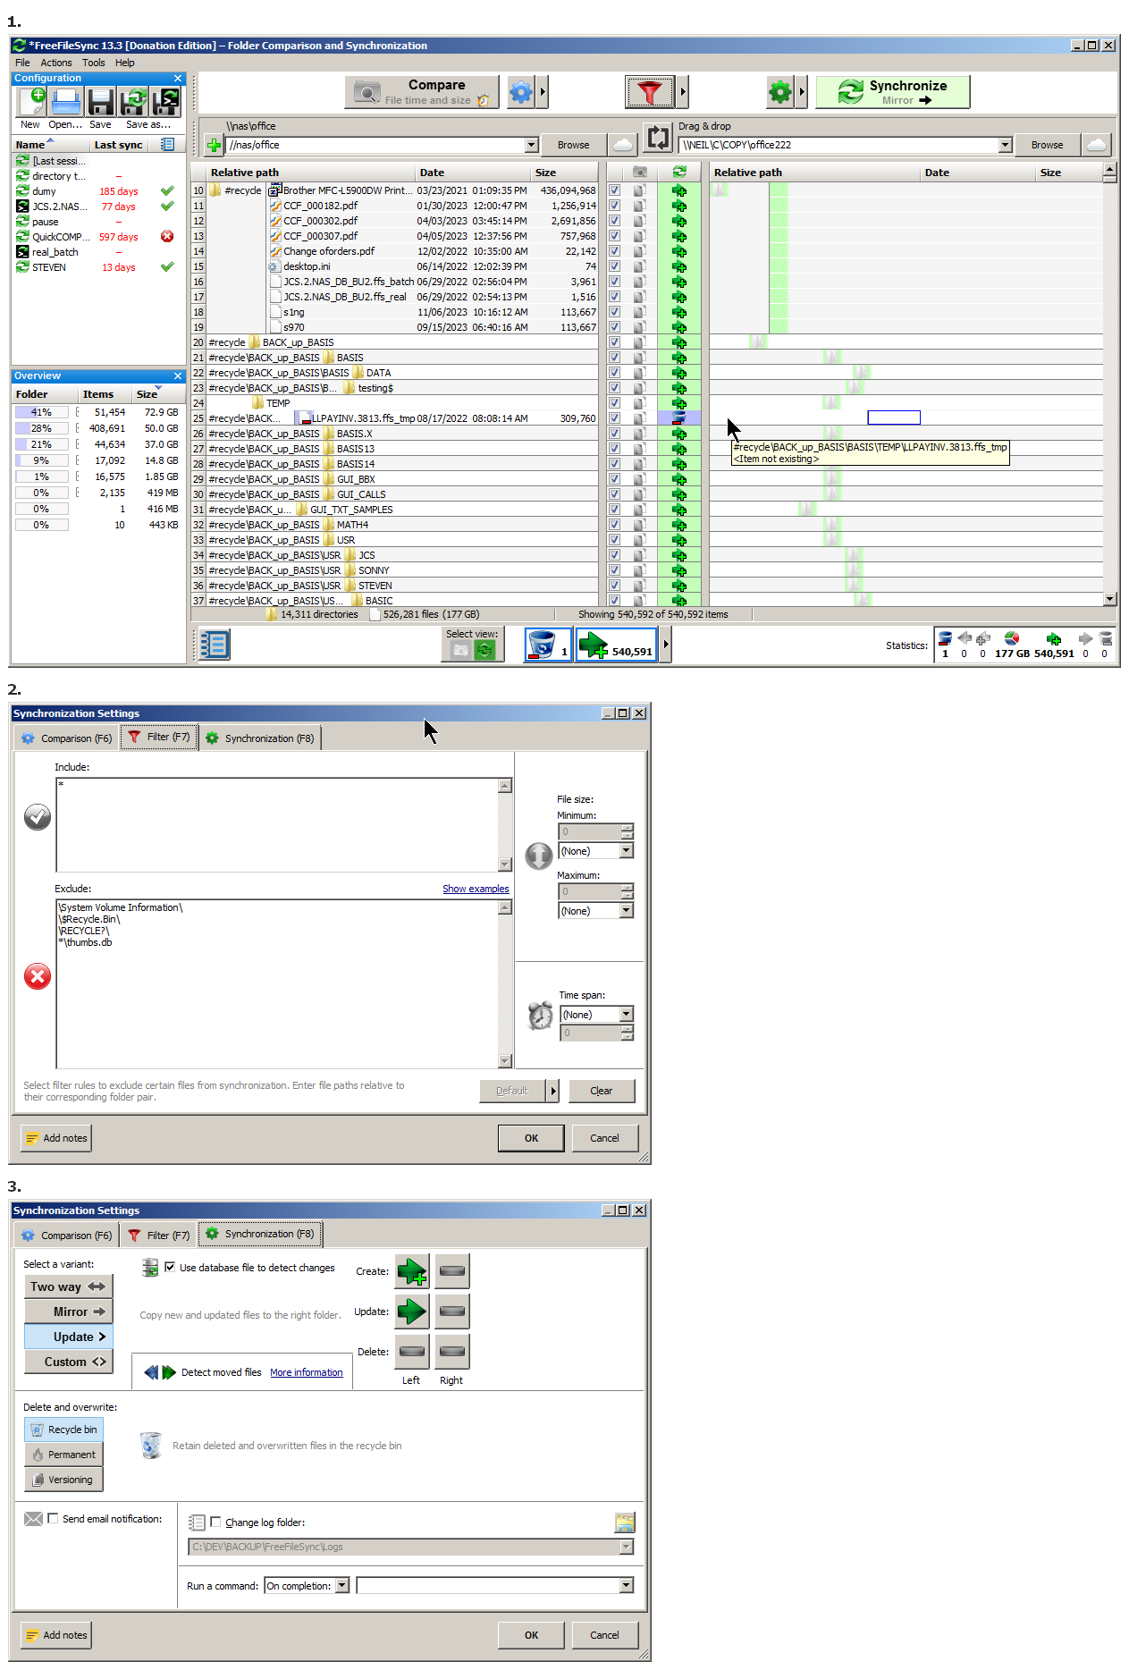Click the file list vertical scrollbar down arrow
Image resolution: width=1129 pixels, height=1670 pixels.
[1109, 600]
